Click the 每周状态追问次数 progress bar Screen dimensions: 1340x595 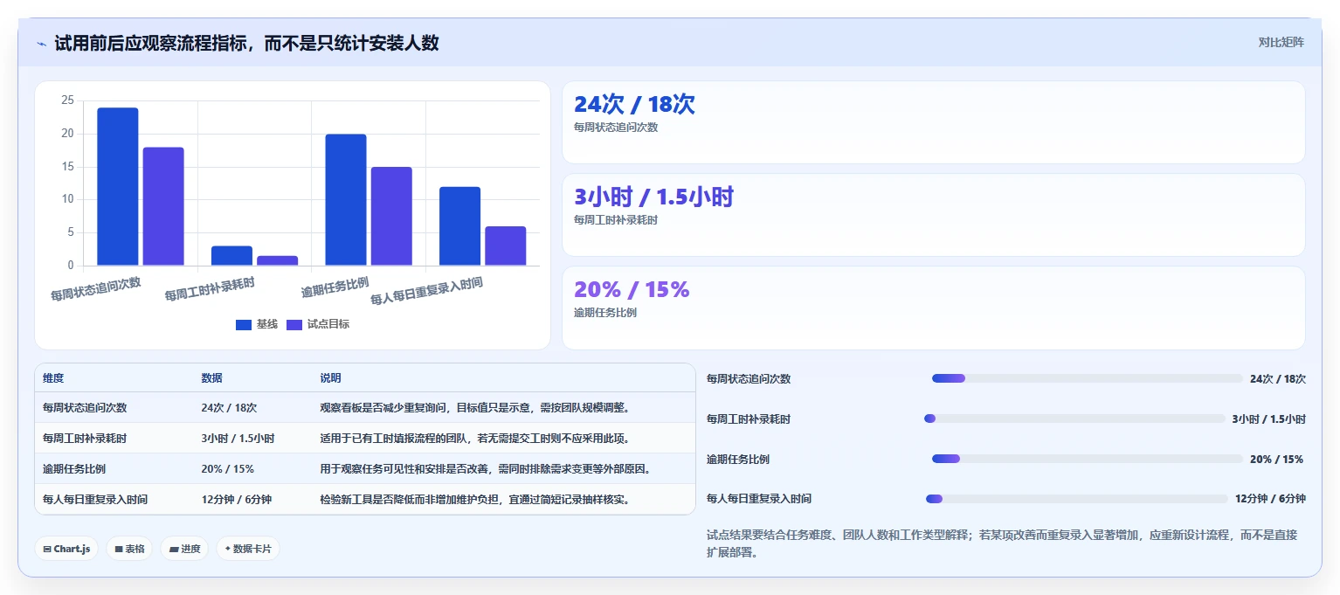pyautogui.click(x=1087, y=378)
